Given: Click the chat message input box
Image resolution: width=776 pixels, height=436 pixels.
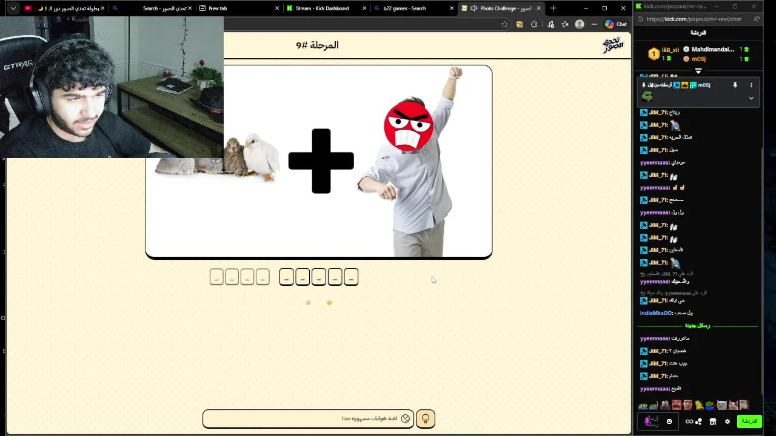Looking at the screenshot, I should coord(658,421).
